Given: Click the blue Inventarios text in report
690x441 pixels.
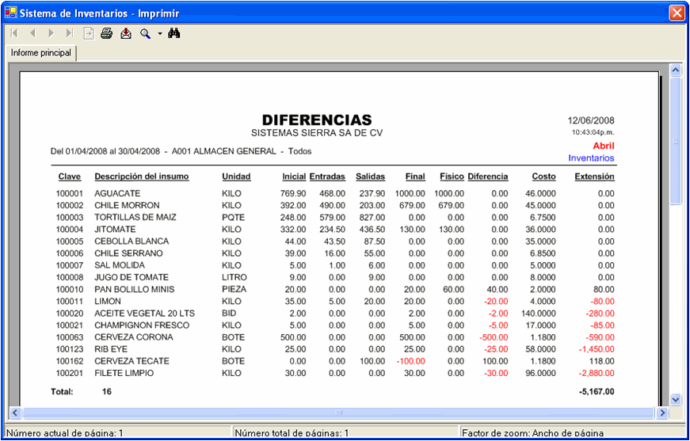Looking at the screenshot, I should pyautogui.click(x=591, y=158).
